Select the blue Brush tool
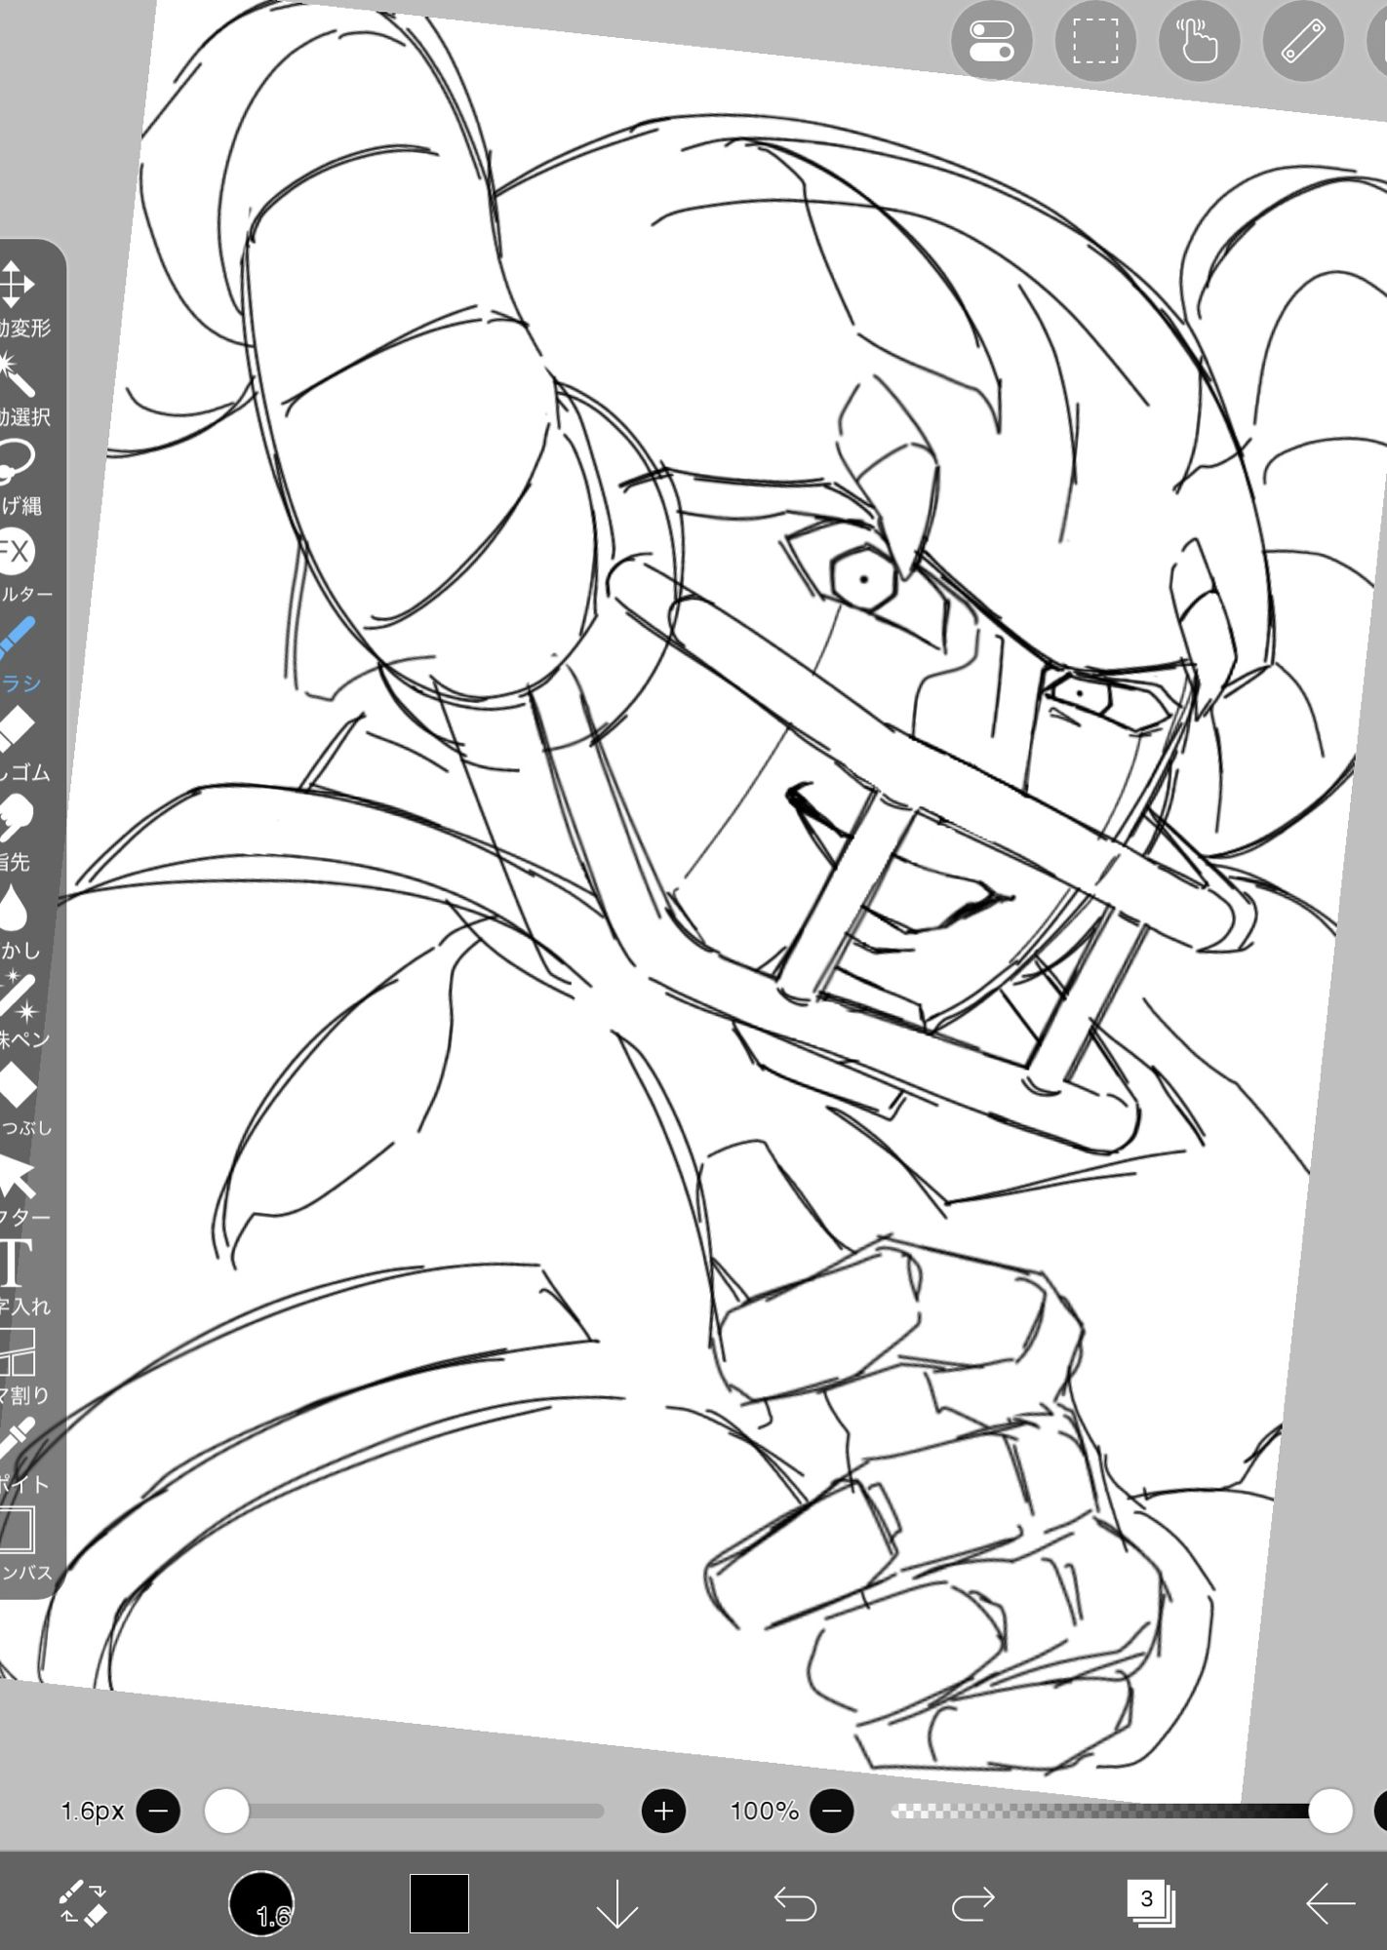 click(18, 641)
